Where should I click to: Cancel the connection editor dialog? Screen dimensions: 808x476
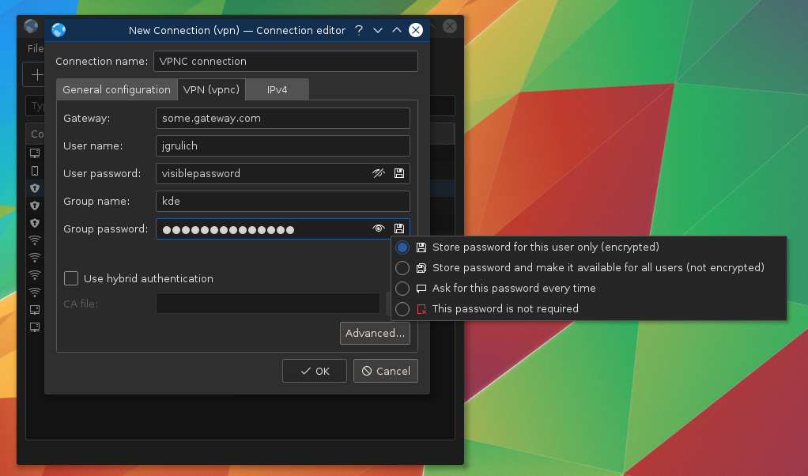[x=386, y=371]
